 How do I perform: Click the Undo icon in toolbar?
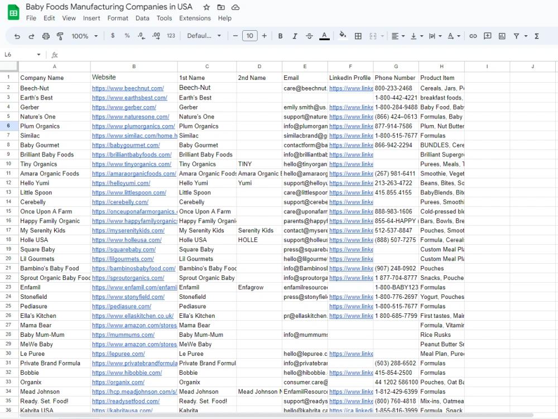[x=17, y=36]
